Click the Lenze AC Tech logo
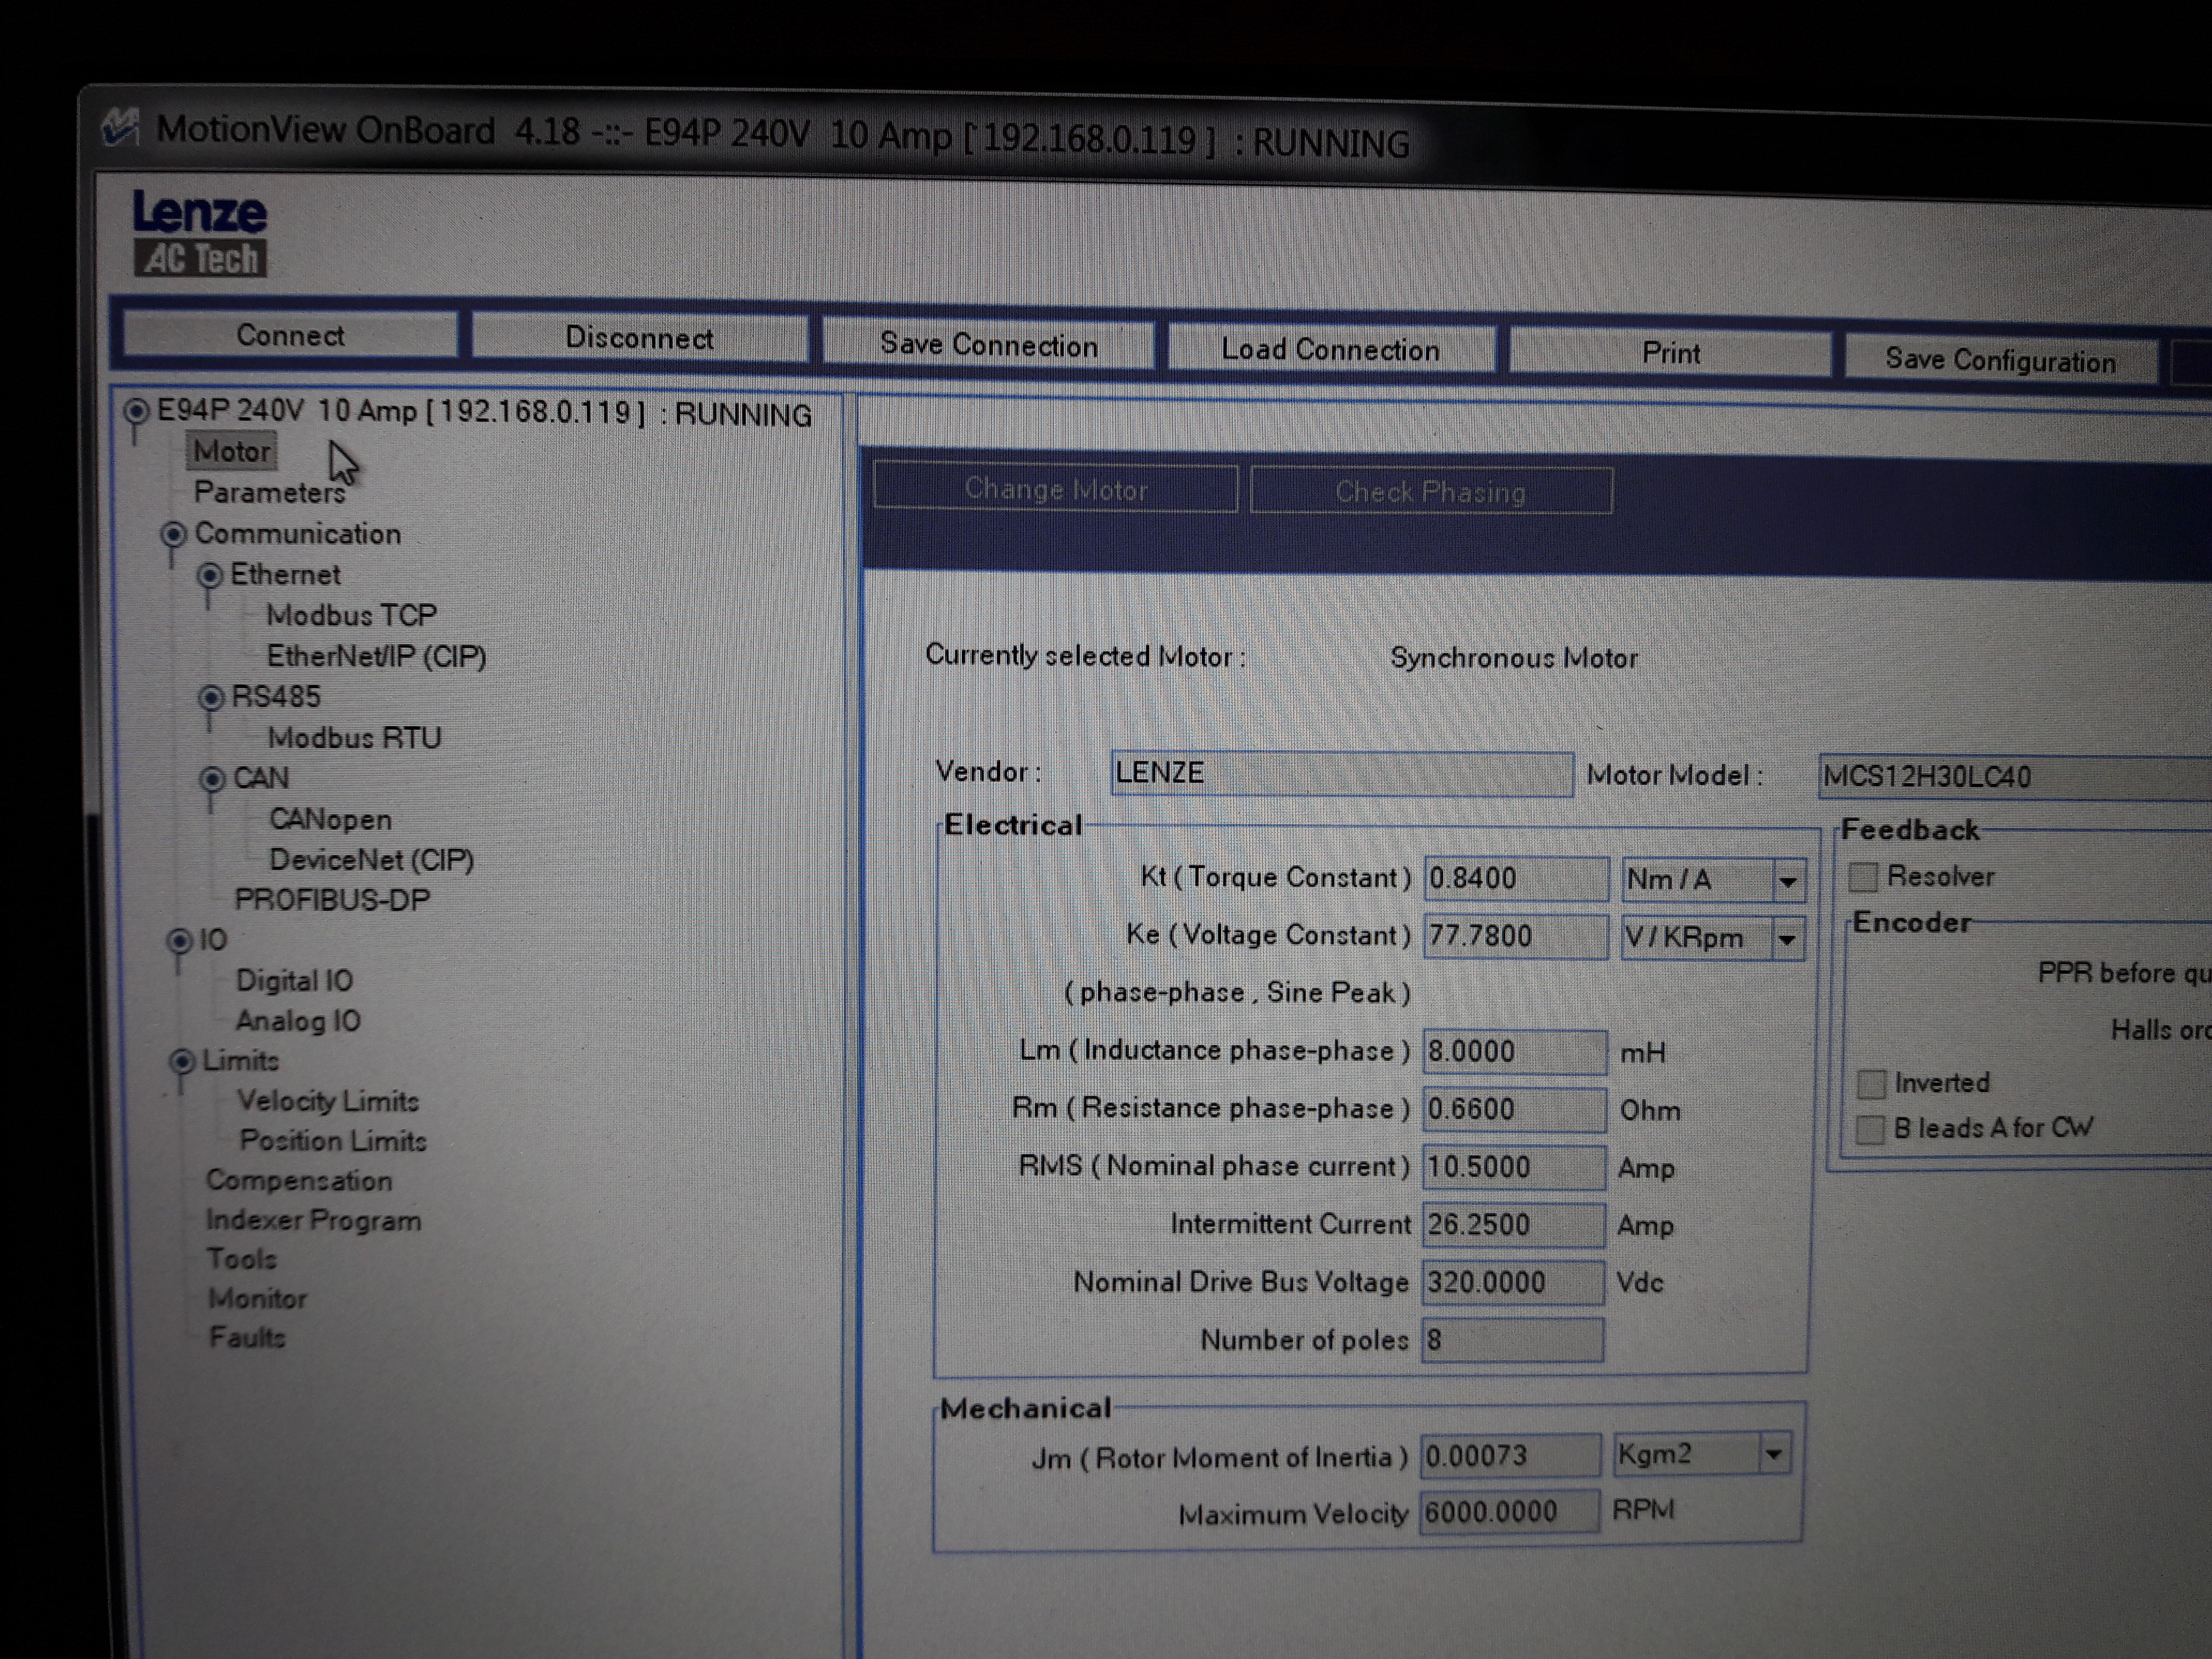Screen dimensions: 2212x1659 (200, 232)
